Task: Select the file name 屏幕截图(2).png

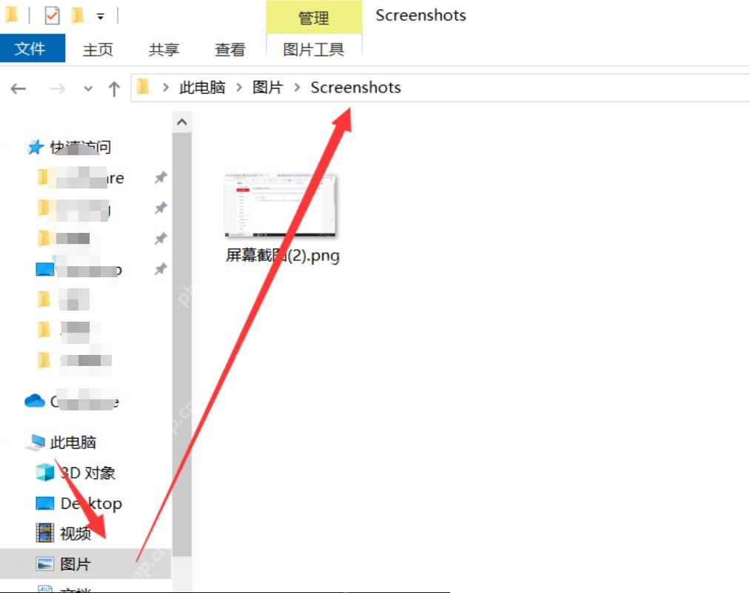Action: pos(283,255)
